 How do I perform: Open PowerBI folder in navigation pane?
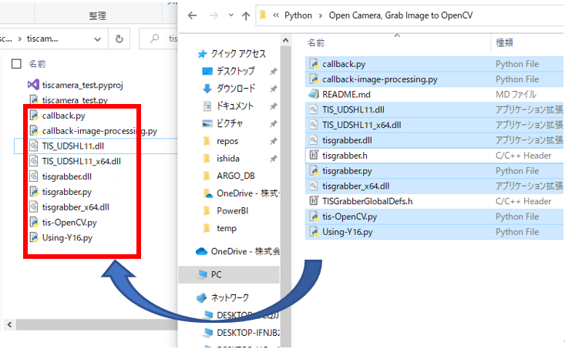233,210
